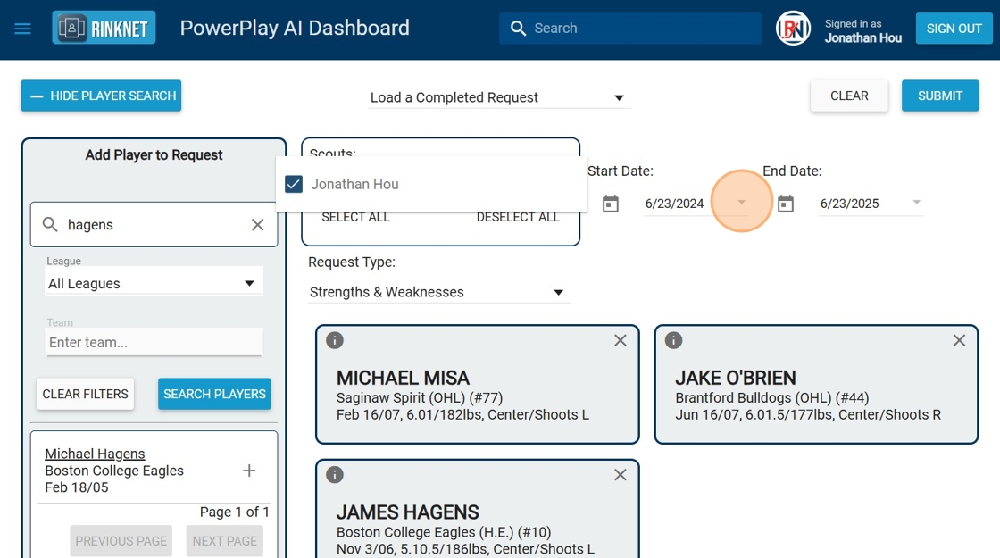
Task: Click the Boston College Eagles search result text
Action: click(x=114, y=471)
